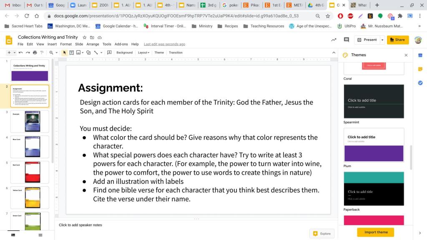427x240 pixels.
Task: Apply the Plum theme with purple band
Action: [374, 145]
